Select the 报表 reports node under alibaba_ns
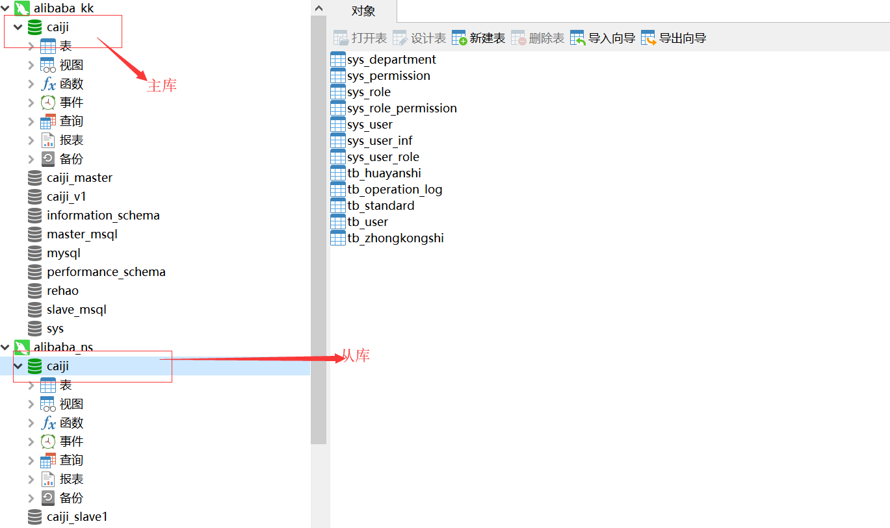 (x=70, y=479)
